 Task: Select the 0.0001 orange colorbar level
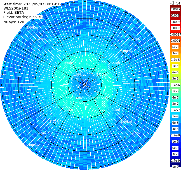[175, 41]
